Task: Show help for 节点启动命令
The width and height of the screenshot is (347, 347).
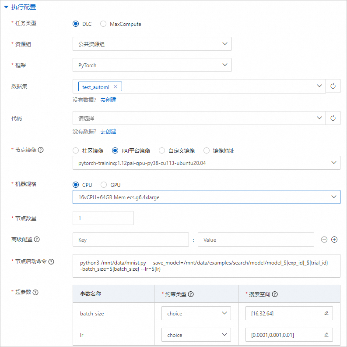Action: click(x=51, y=262)
